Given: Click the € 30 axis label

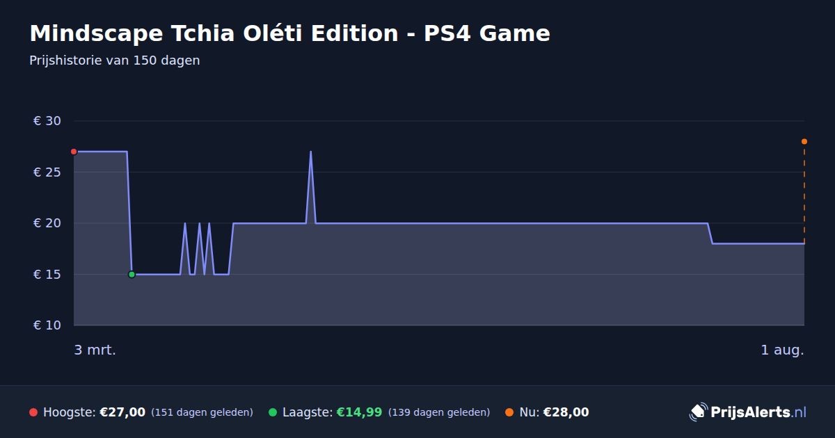Looking at the screenshot, I should [47, 121].
